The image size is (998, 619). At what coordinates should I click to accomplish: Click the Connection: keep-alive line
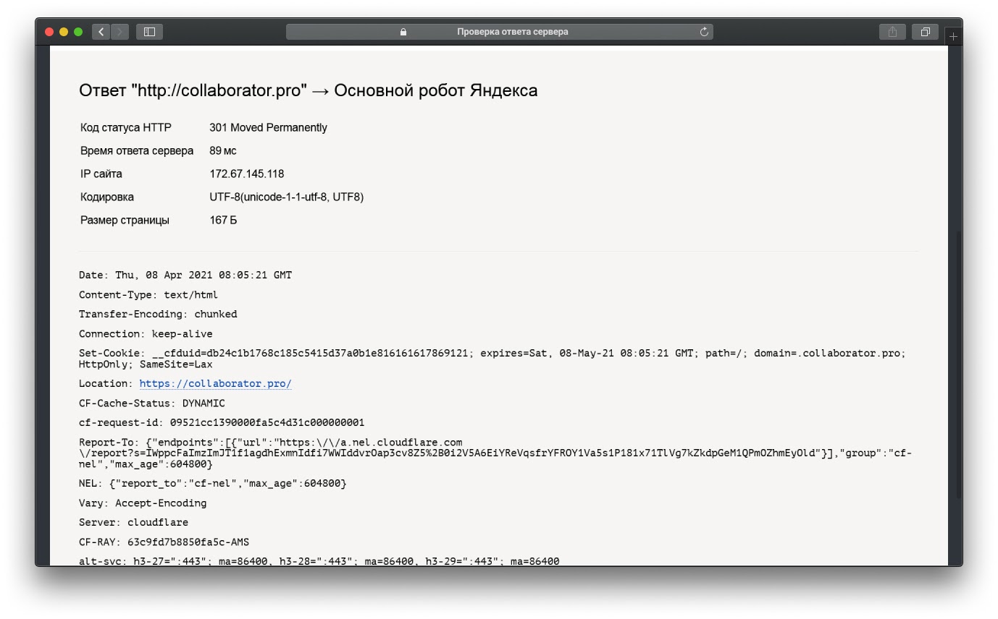pyautogui.click(x=146, y=334)
